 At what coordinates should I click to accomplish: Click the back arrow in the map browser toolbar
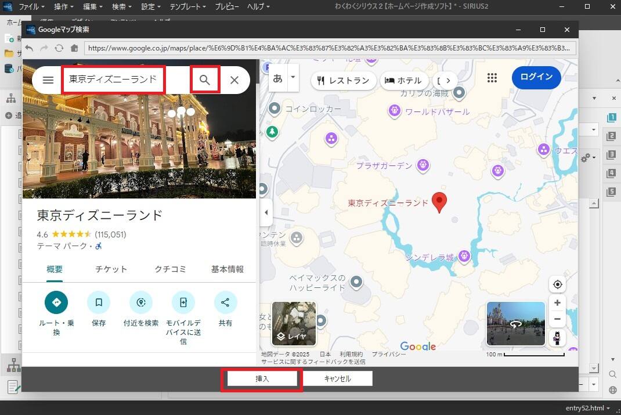tap(29, 48)
